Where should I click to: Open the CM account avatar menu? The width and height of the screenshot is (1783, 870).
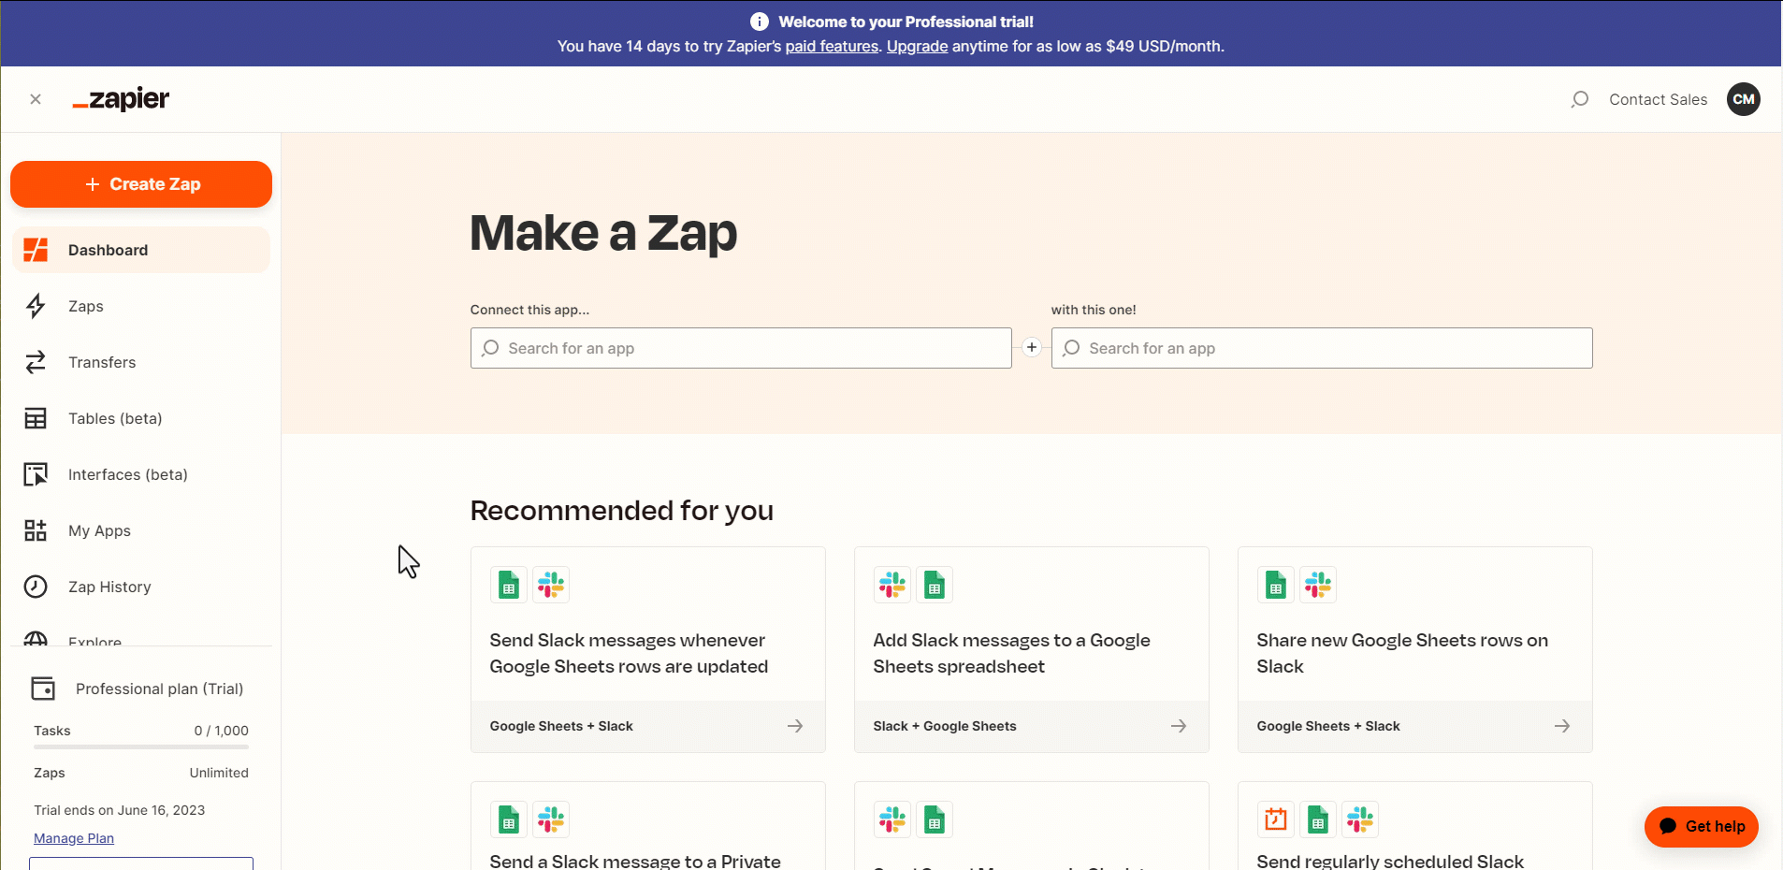(1744, 99)
